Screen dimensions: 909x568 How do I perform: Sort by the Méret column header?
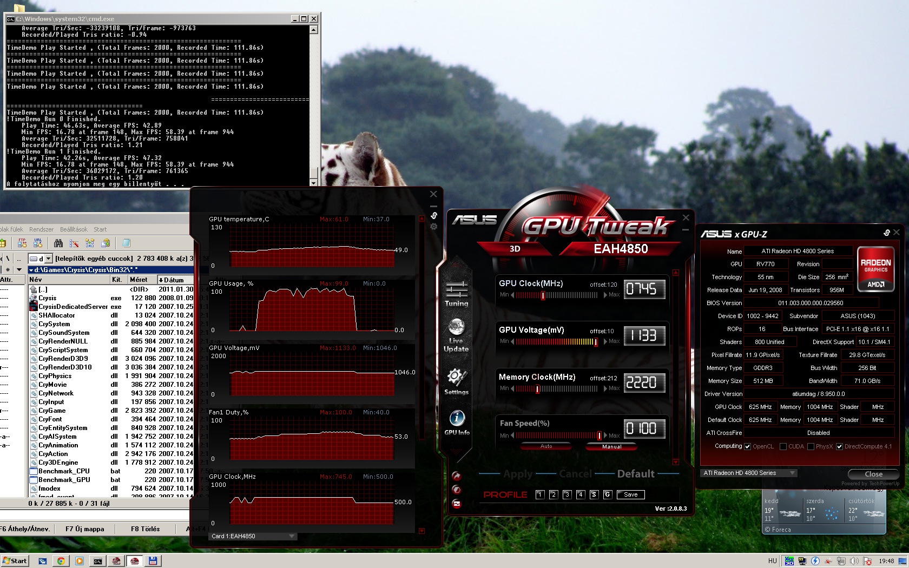pyautogui.click(x=142, y=280)
